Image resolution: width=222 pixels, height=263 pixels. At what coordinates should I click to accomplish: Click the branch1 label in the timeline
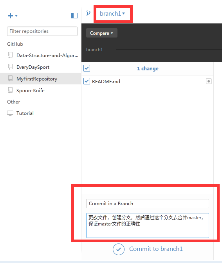[x=94, y=50]
